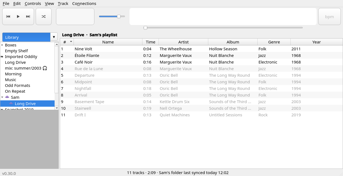Select the Snapshot 2019 playlist
Screen dimensions: 343x176
[19, 109]
